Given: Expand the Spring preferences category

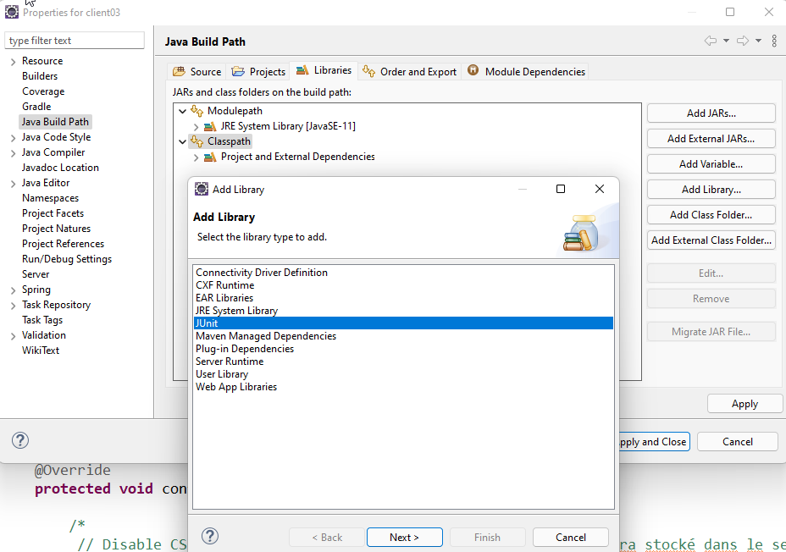Looking at the screenshot, I should pos(13,290).
